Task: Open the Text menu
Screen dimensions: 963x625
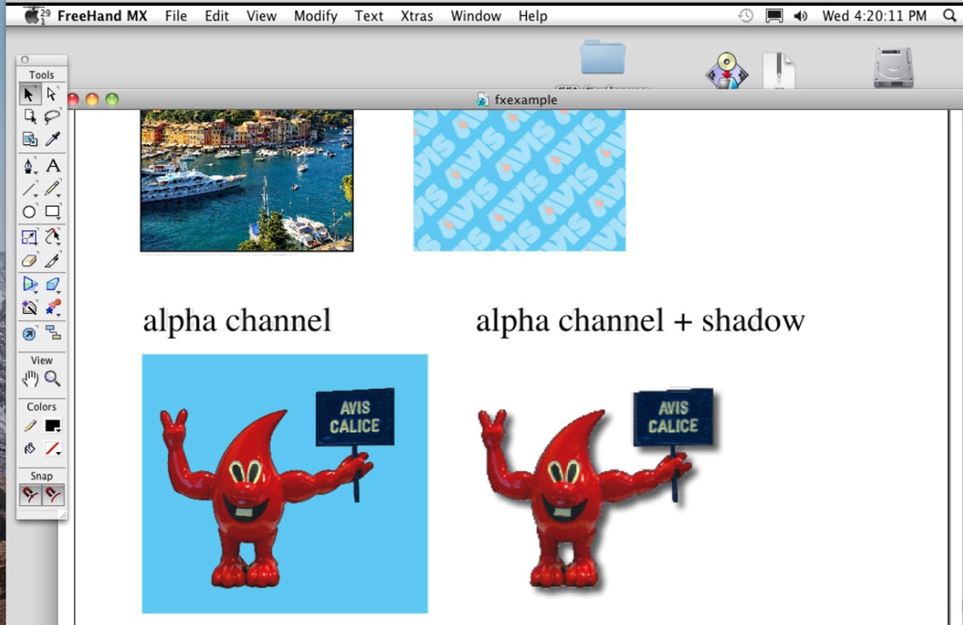Action: (368, 16)
